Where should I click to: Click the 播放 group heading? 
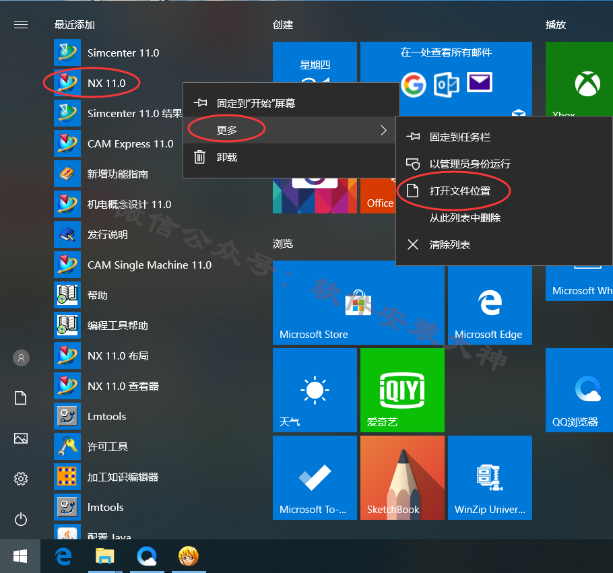click(x=556, y=25)
